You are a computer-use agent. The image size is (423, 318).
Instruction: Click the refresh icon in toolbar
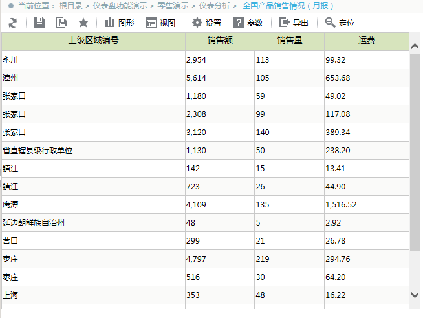tap(12, 23)
